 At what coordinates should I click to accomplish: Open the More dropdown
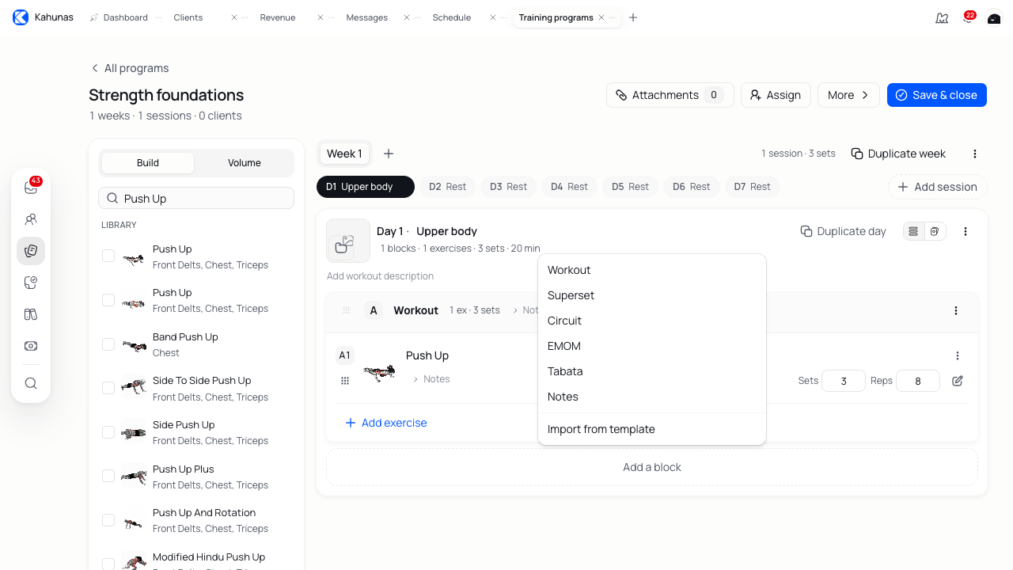tap(848, 95)
